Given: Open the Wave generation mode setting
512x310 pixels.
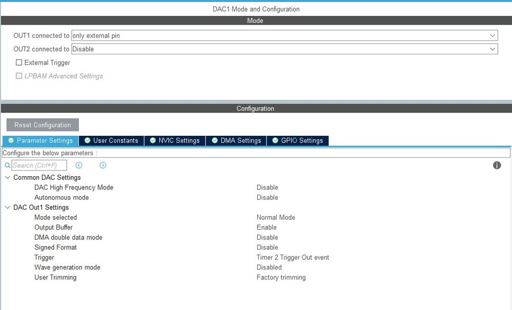Looking at the screenshot, I should (67, 267).
